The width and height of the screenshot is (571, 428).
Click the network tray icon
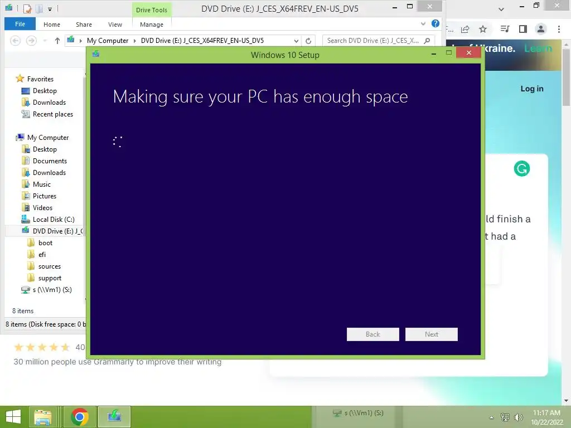(505, 417)
